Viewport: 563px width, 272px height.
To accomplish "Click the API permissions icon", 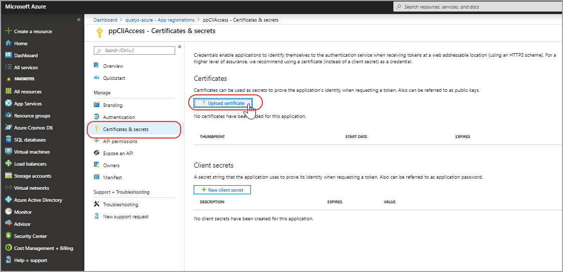I will tap(96, 141).
